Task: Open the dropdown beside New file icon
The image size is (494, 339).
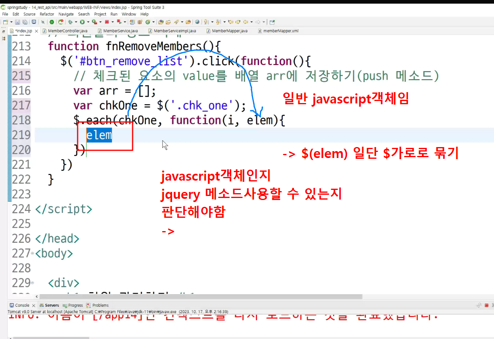Action: (x=11, y=22)
